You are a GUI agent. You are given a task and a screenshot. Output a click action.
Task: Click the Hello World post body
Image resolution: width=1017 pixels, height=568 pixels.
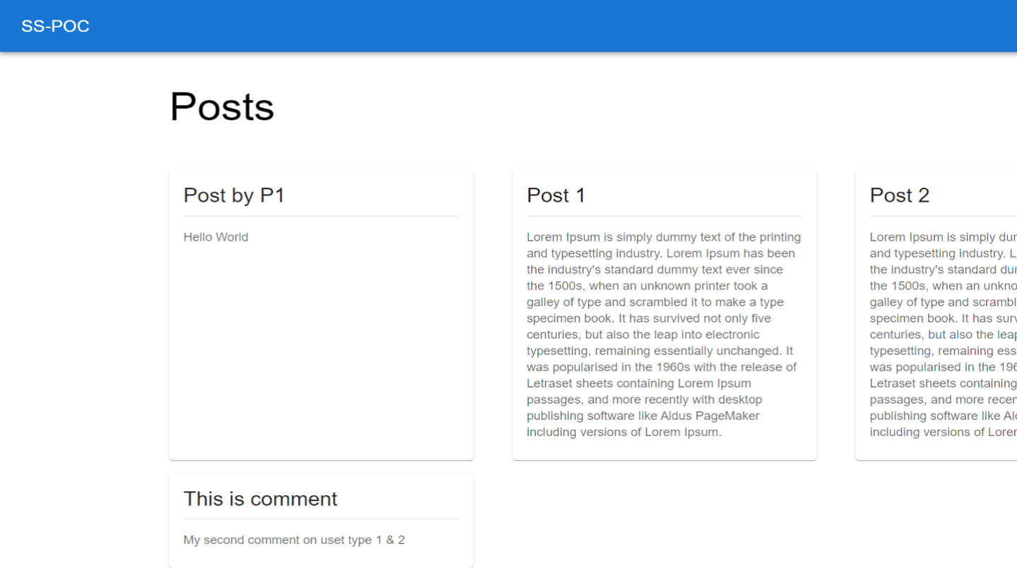tap(215, 237)
